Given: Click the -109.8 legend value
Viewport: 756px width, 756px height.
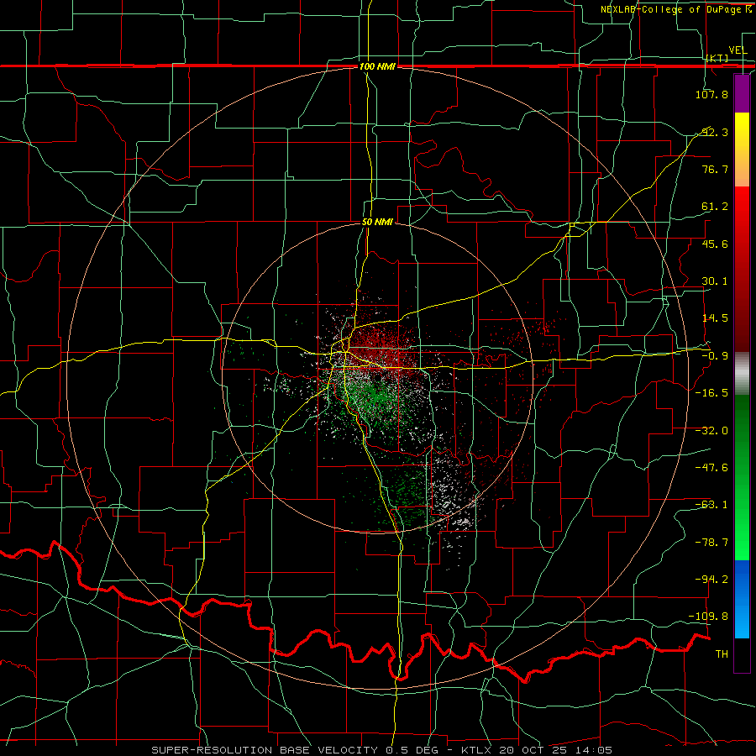Looking at the screenshot, I should [x=709, y=617].
